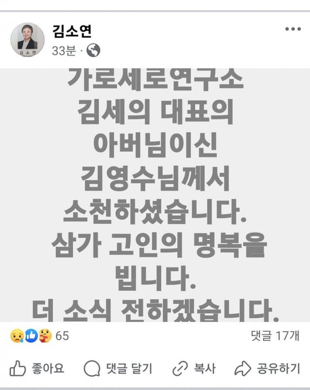310x390 pixels.
Task: Click the speech bubble comment icon
Action: 92,368
